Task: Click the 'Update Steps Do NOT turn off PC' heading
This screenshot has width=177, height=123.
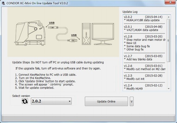Action: point(58,62)
